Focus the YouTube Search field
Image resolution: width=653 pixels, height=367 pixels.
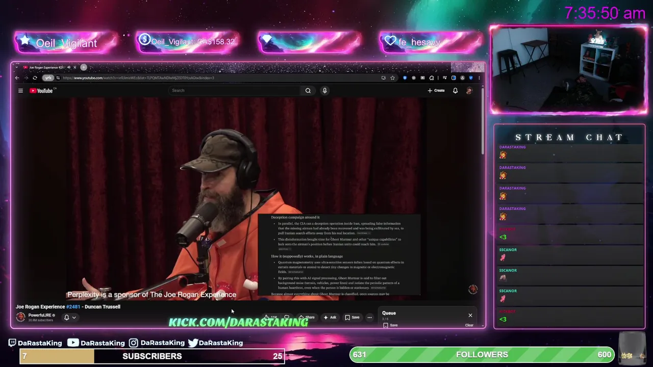coord(235,90)
